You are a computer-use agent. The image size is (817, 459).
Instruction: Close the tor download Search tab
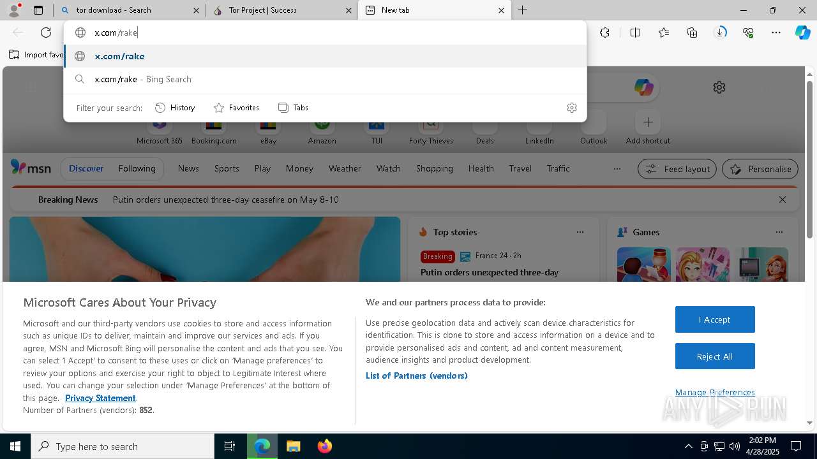(x=196, y=10)
